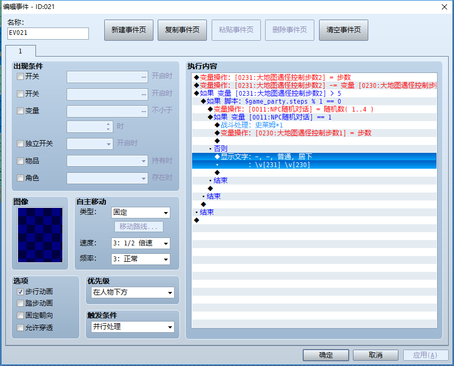Select line 变量操作 [0230:大地图遇怪控制步数1] = 步数
The width and height of the screenshot is (454, 366).
tap(314, 133)
